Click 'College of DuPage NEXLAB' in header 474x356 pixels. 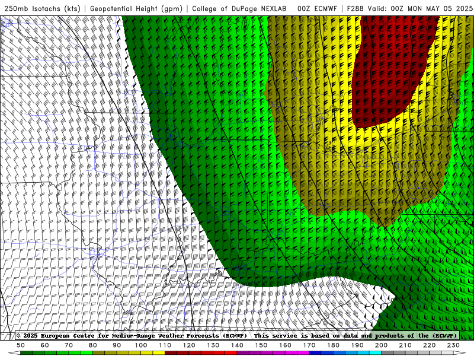click(x=239, y=8)
